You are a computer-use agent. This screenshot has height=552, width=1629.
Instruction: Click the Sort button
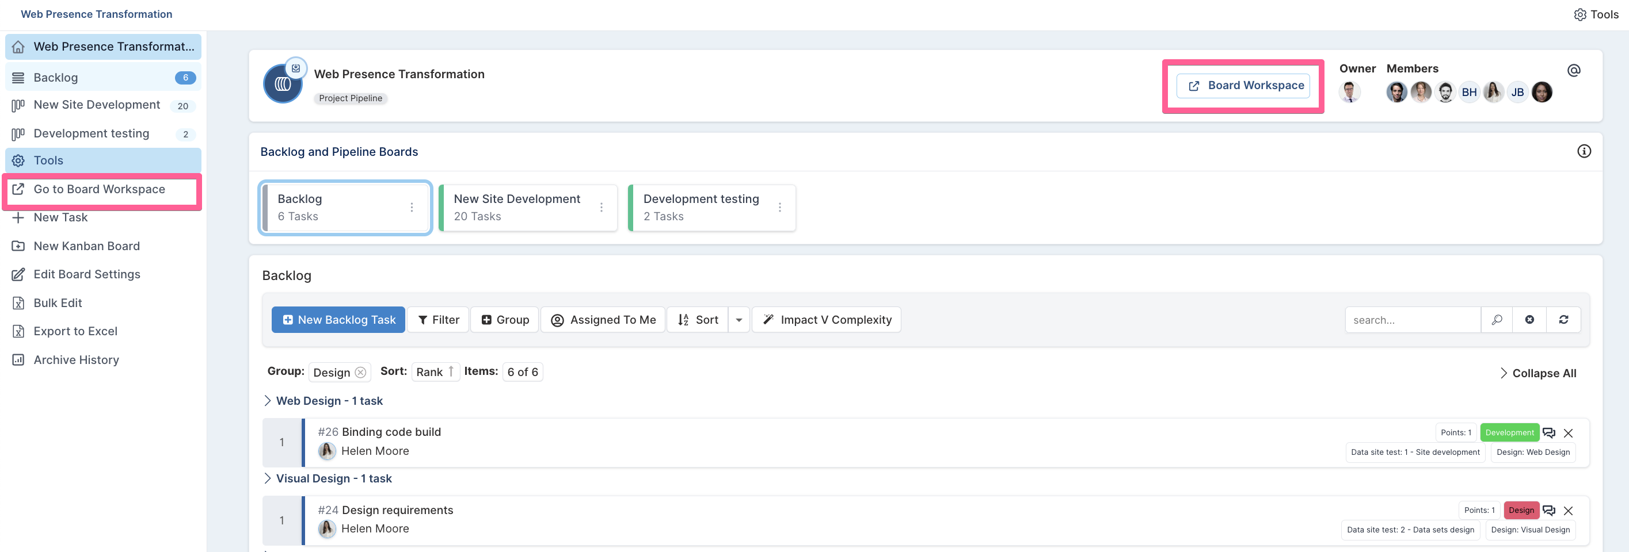click(698, 320)
